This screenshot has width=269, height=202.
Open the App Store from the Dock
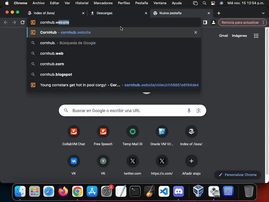point(92,191)
